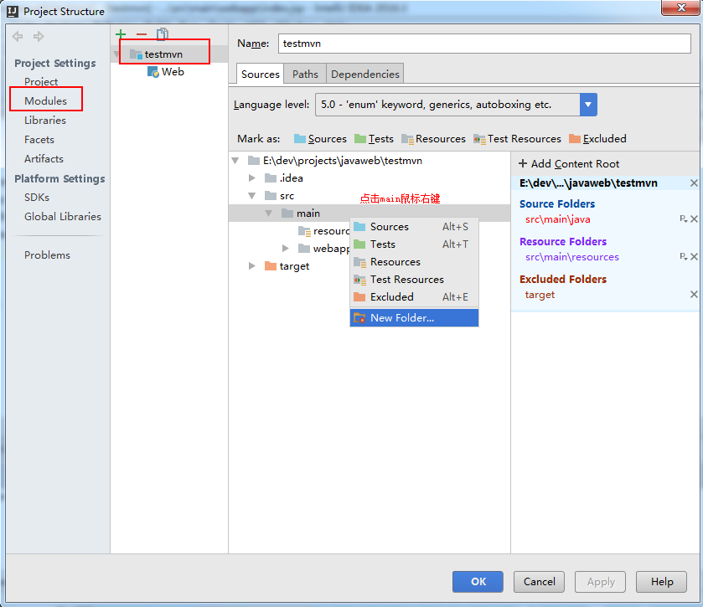Choose Test Resources in the context menu

point(414,280)
